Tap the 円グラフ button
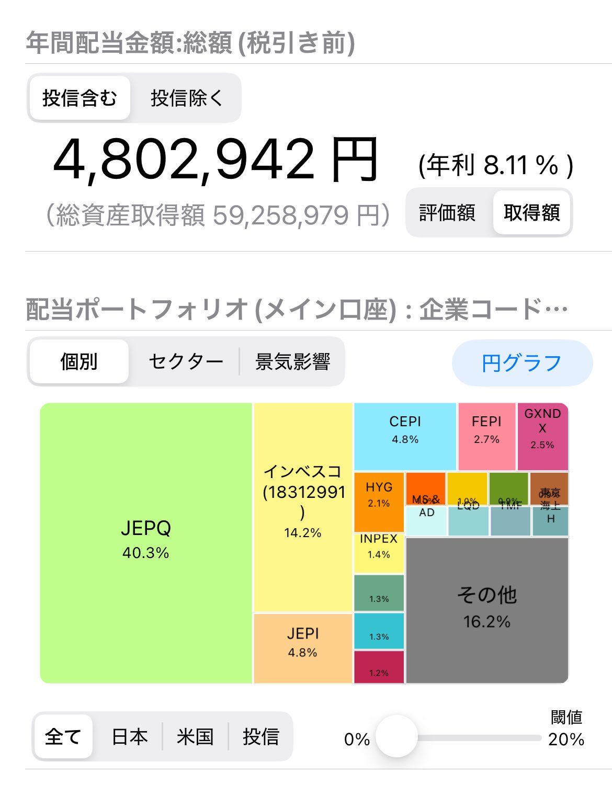The image size is (612, 796). coord(522,363)
